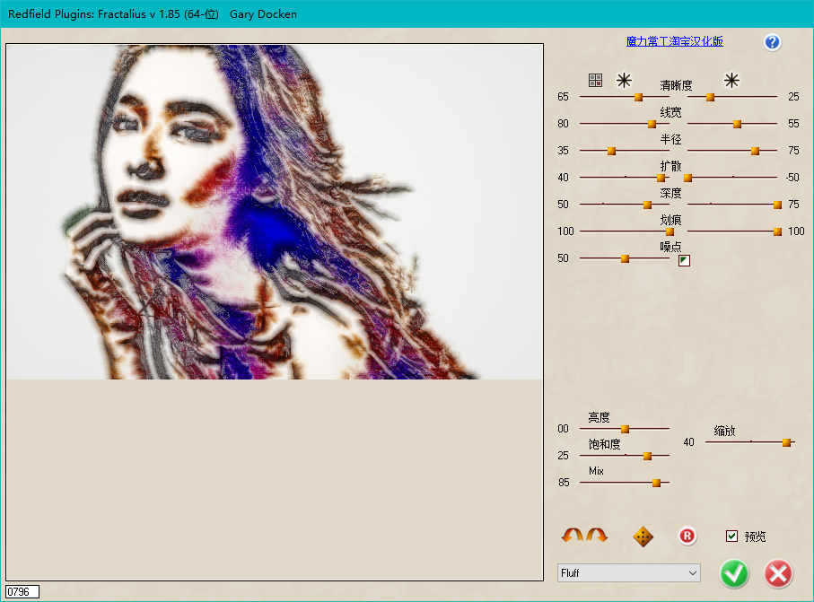This screenshot has width=814, height=602.
Task: Click the 饱和度 saturation slider handle
Action: click(x=647, y=456)
